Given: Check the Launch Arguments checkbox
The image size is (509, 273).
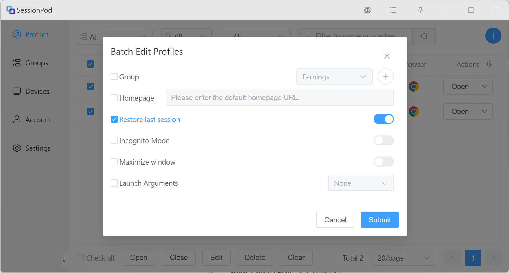Looking at the screenshot, I should [114, 183].
